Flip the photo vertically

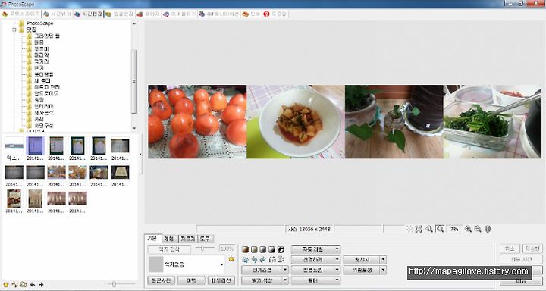[281, 260]
